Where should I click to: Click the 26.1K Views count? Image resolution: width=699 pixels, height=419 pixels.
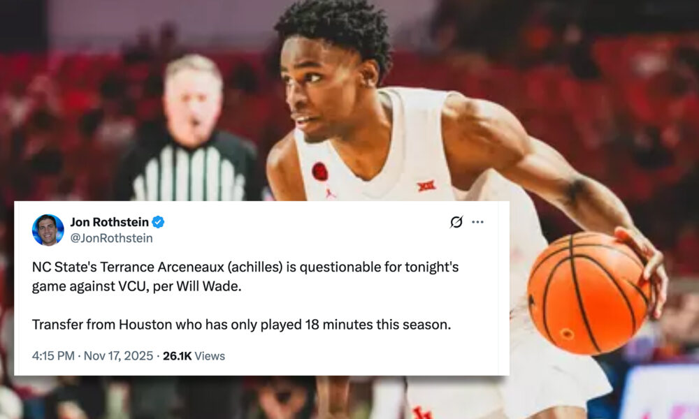194,355
